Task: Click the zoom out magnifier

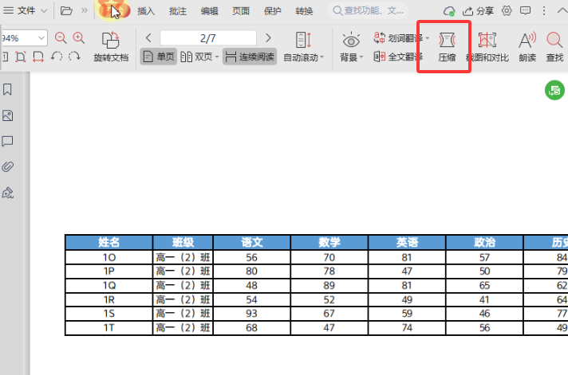Action: (61, 38)
